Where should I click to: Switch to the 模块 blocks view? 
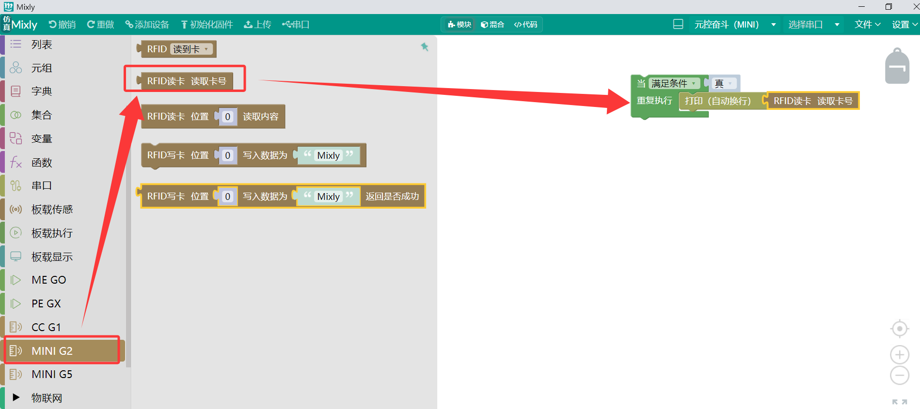[460, 25]
